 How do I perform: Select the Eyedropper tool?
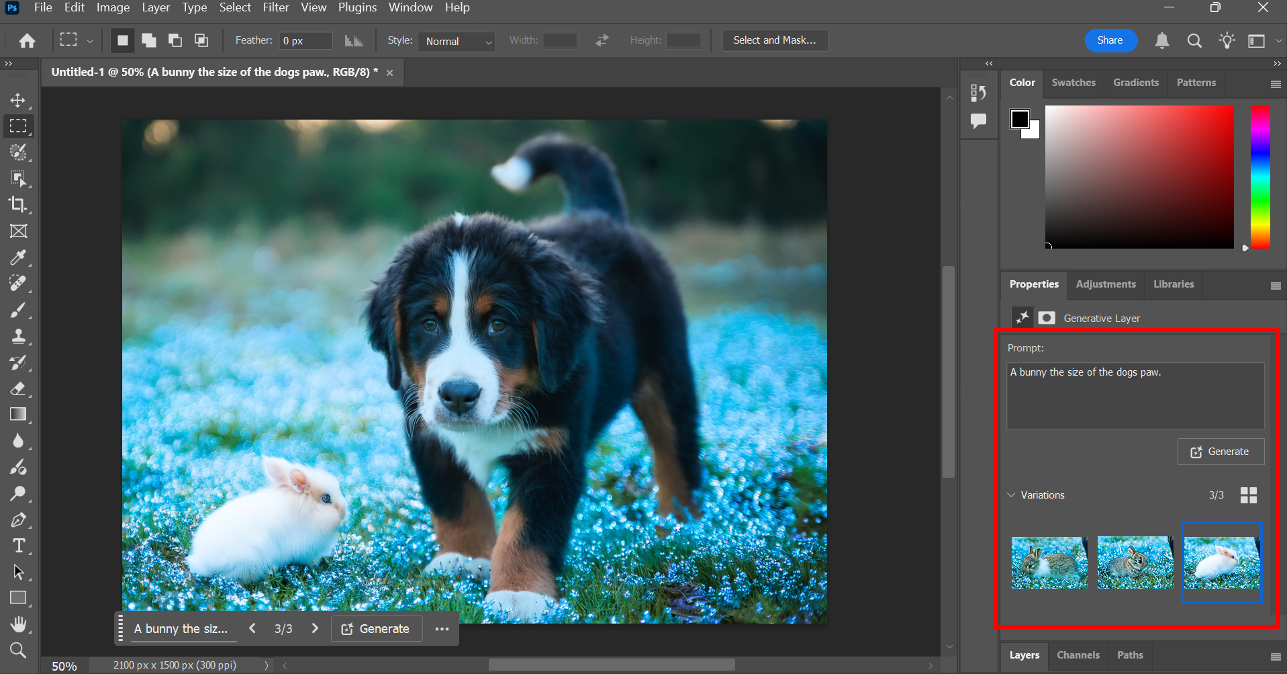pos(18,258)
